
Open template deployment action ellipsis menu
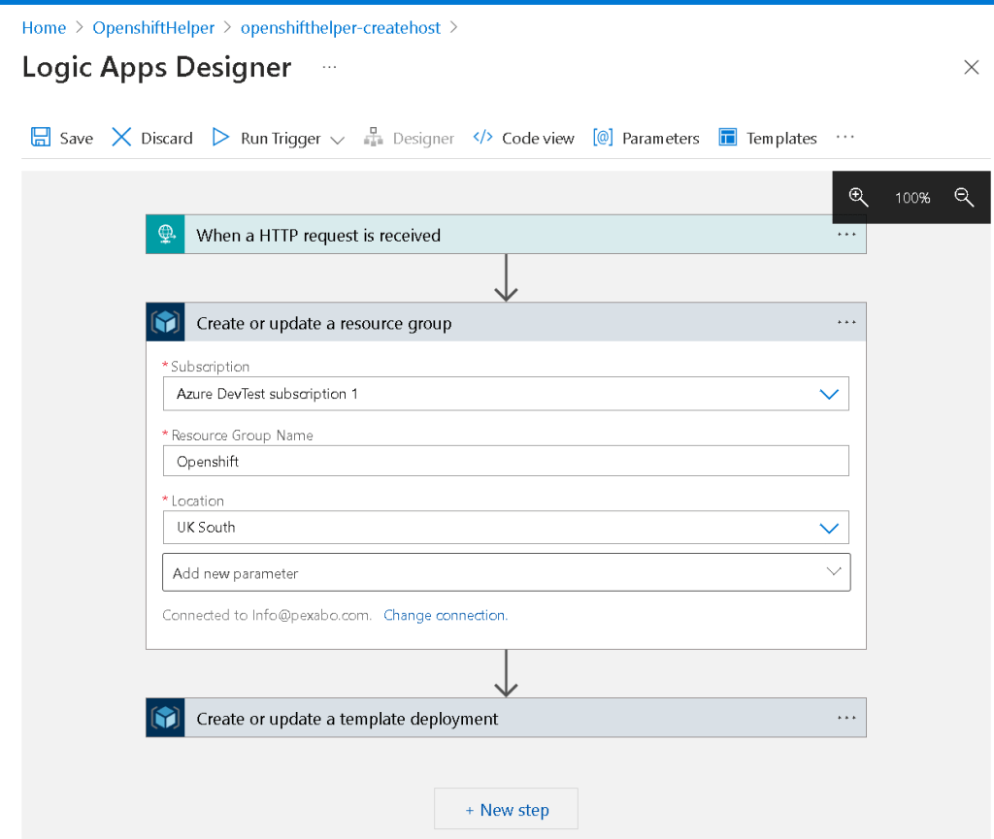pos(846,718)
